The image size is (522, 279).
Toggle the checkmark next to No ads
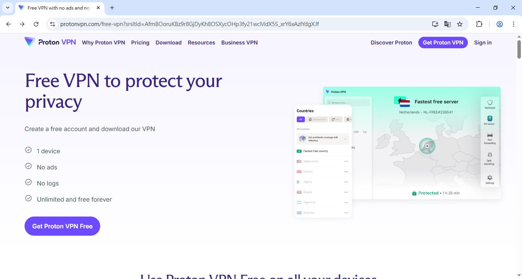(x=28, y=166)
